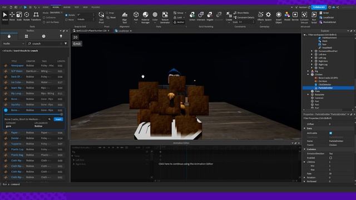
Task: Switch to the HOME ribbon tab
Action: pyautogui.click(x=46, y=7)
